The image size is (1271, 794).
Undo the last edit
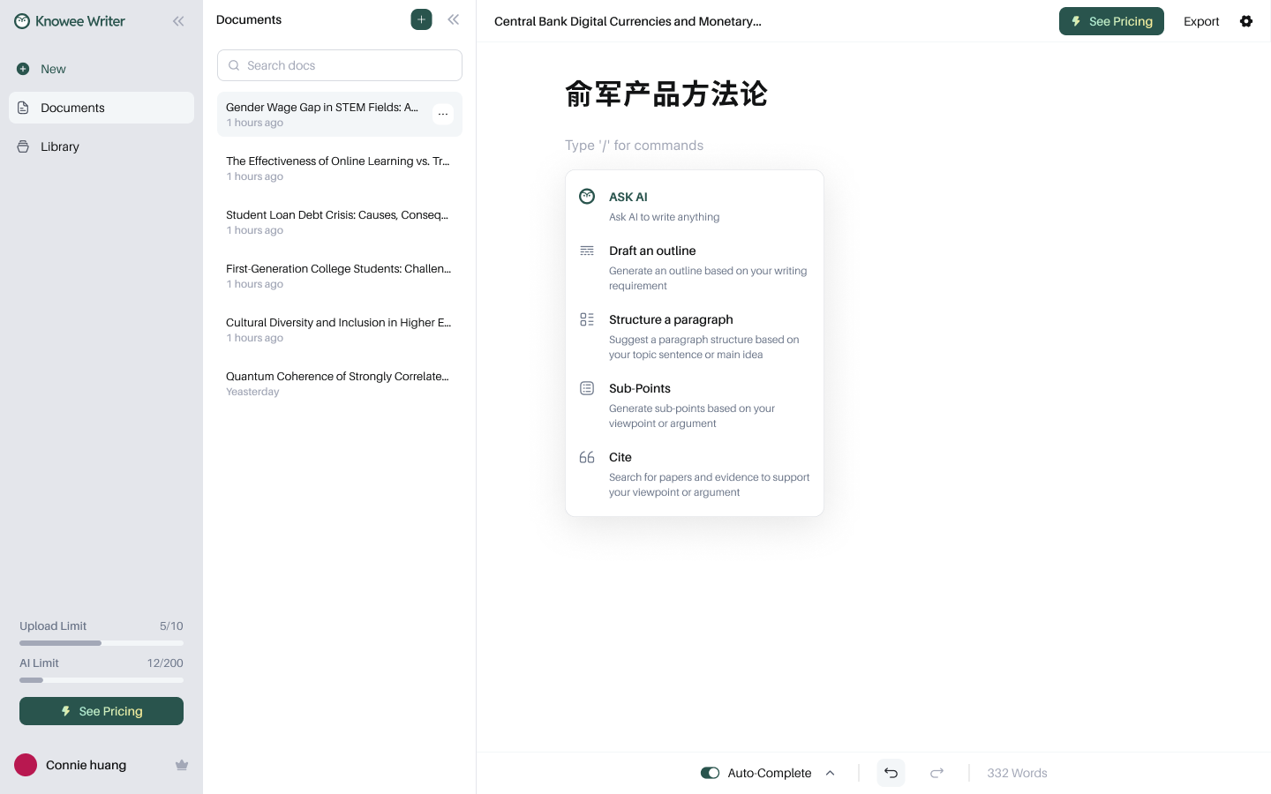[x=891, y=773]
